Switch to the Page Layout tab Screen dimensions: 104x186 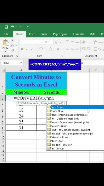[60, 34]
